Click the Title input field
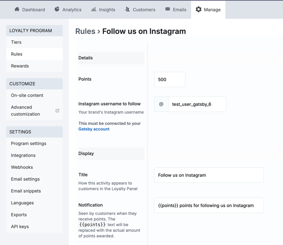Image resolution: width=283 pixels, height=245 pixels. click(209, 175)
